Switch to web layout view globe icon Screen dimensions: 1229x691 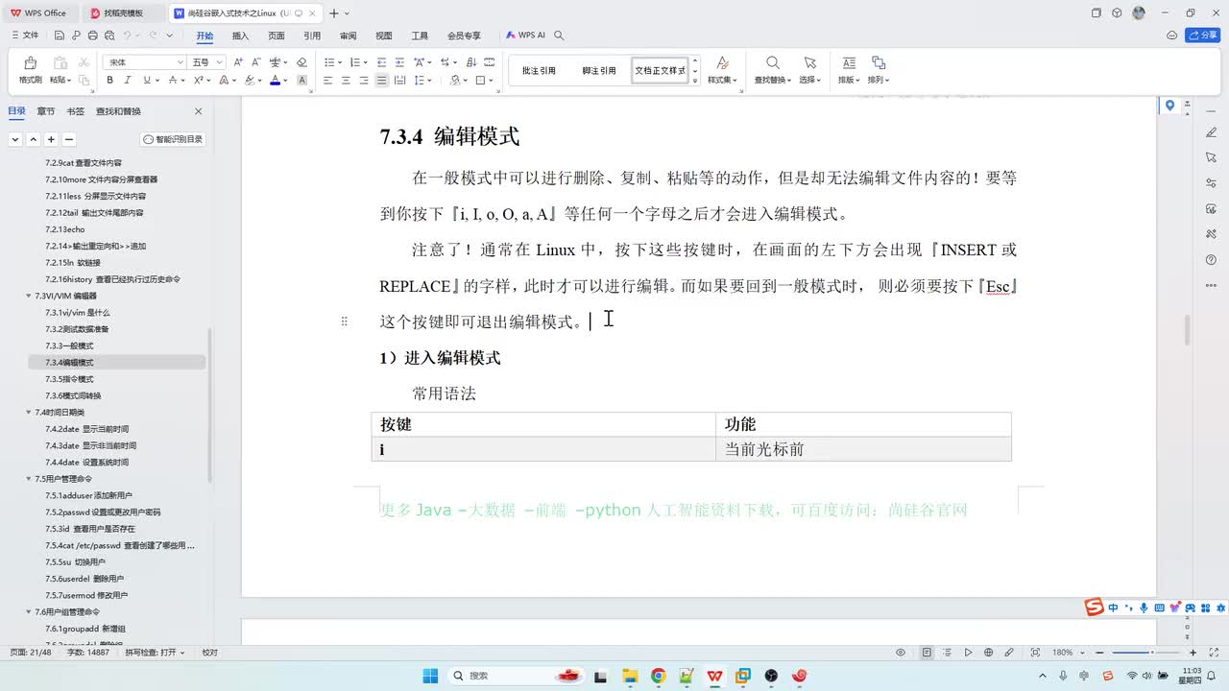(989, 653)
